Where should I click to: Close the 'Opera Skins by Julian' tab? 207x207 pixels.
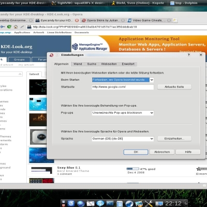click(x=123, y=21)
